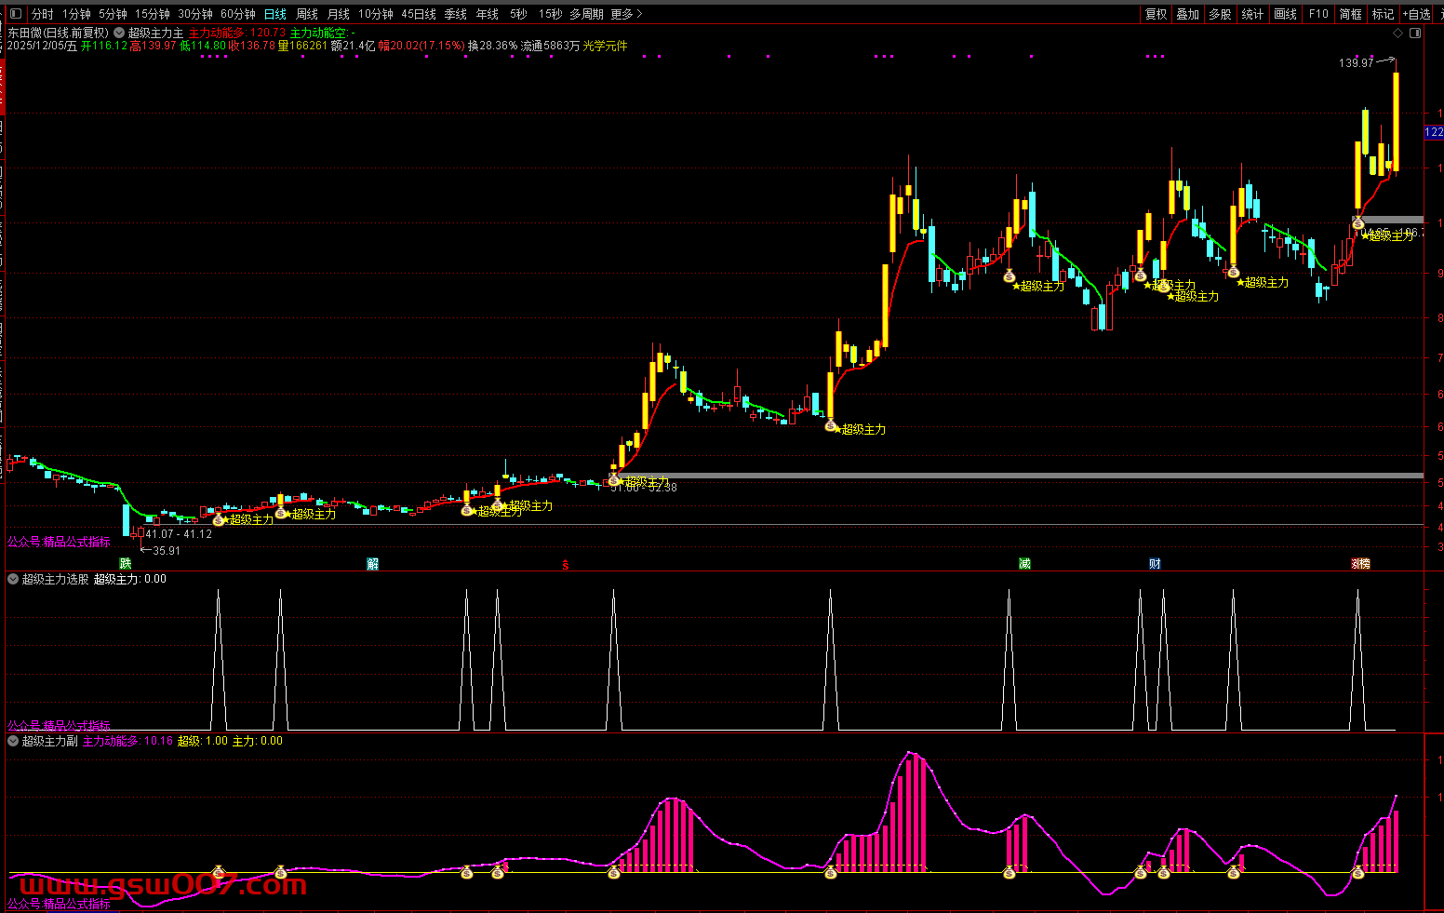Click the diamond icon above the chart
This screenshot has height=913, width=1444.
point(1397,33)
